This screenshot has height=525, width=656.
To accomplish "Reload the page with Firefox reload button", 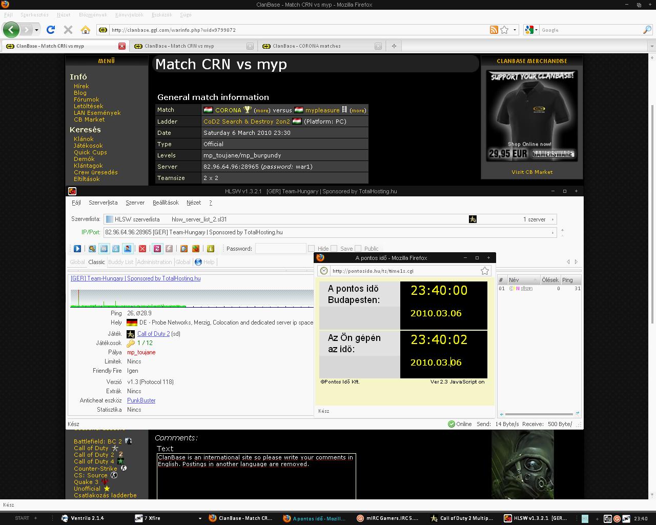I will (51, 30).
